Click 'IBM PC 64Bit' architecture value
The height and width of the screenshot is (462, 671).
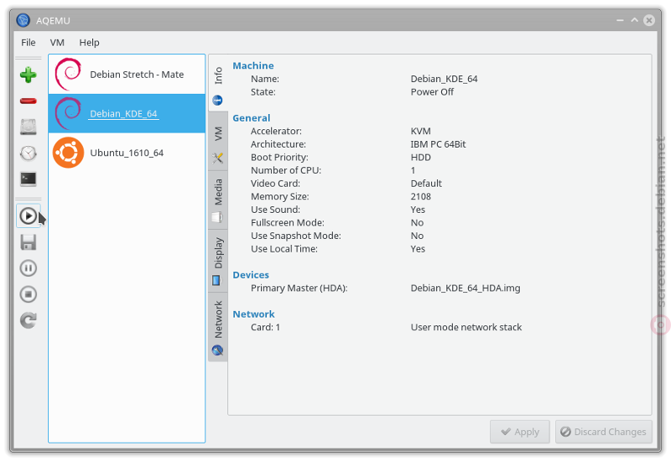pyautogui.click(x=438, y=144)
